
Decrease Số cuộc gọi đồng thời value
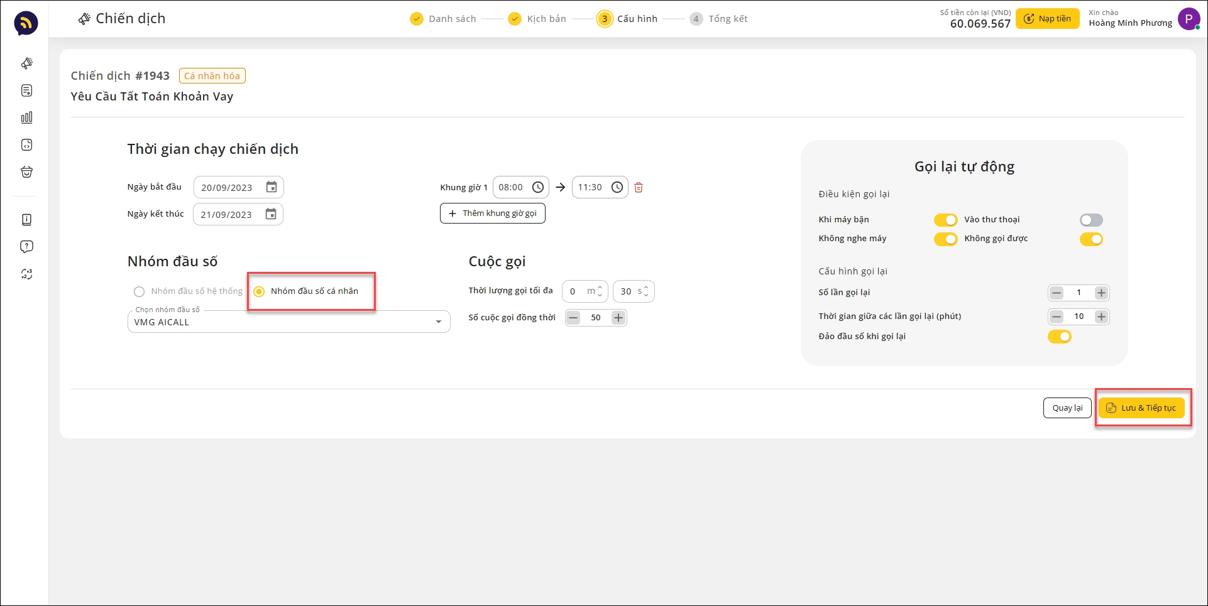tap(573, 318)
